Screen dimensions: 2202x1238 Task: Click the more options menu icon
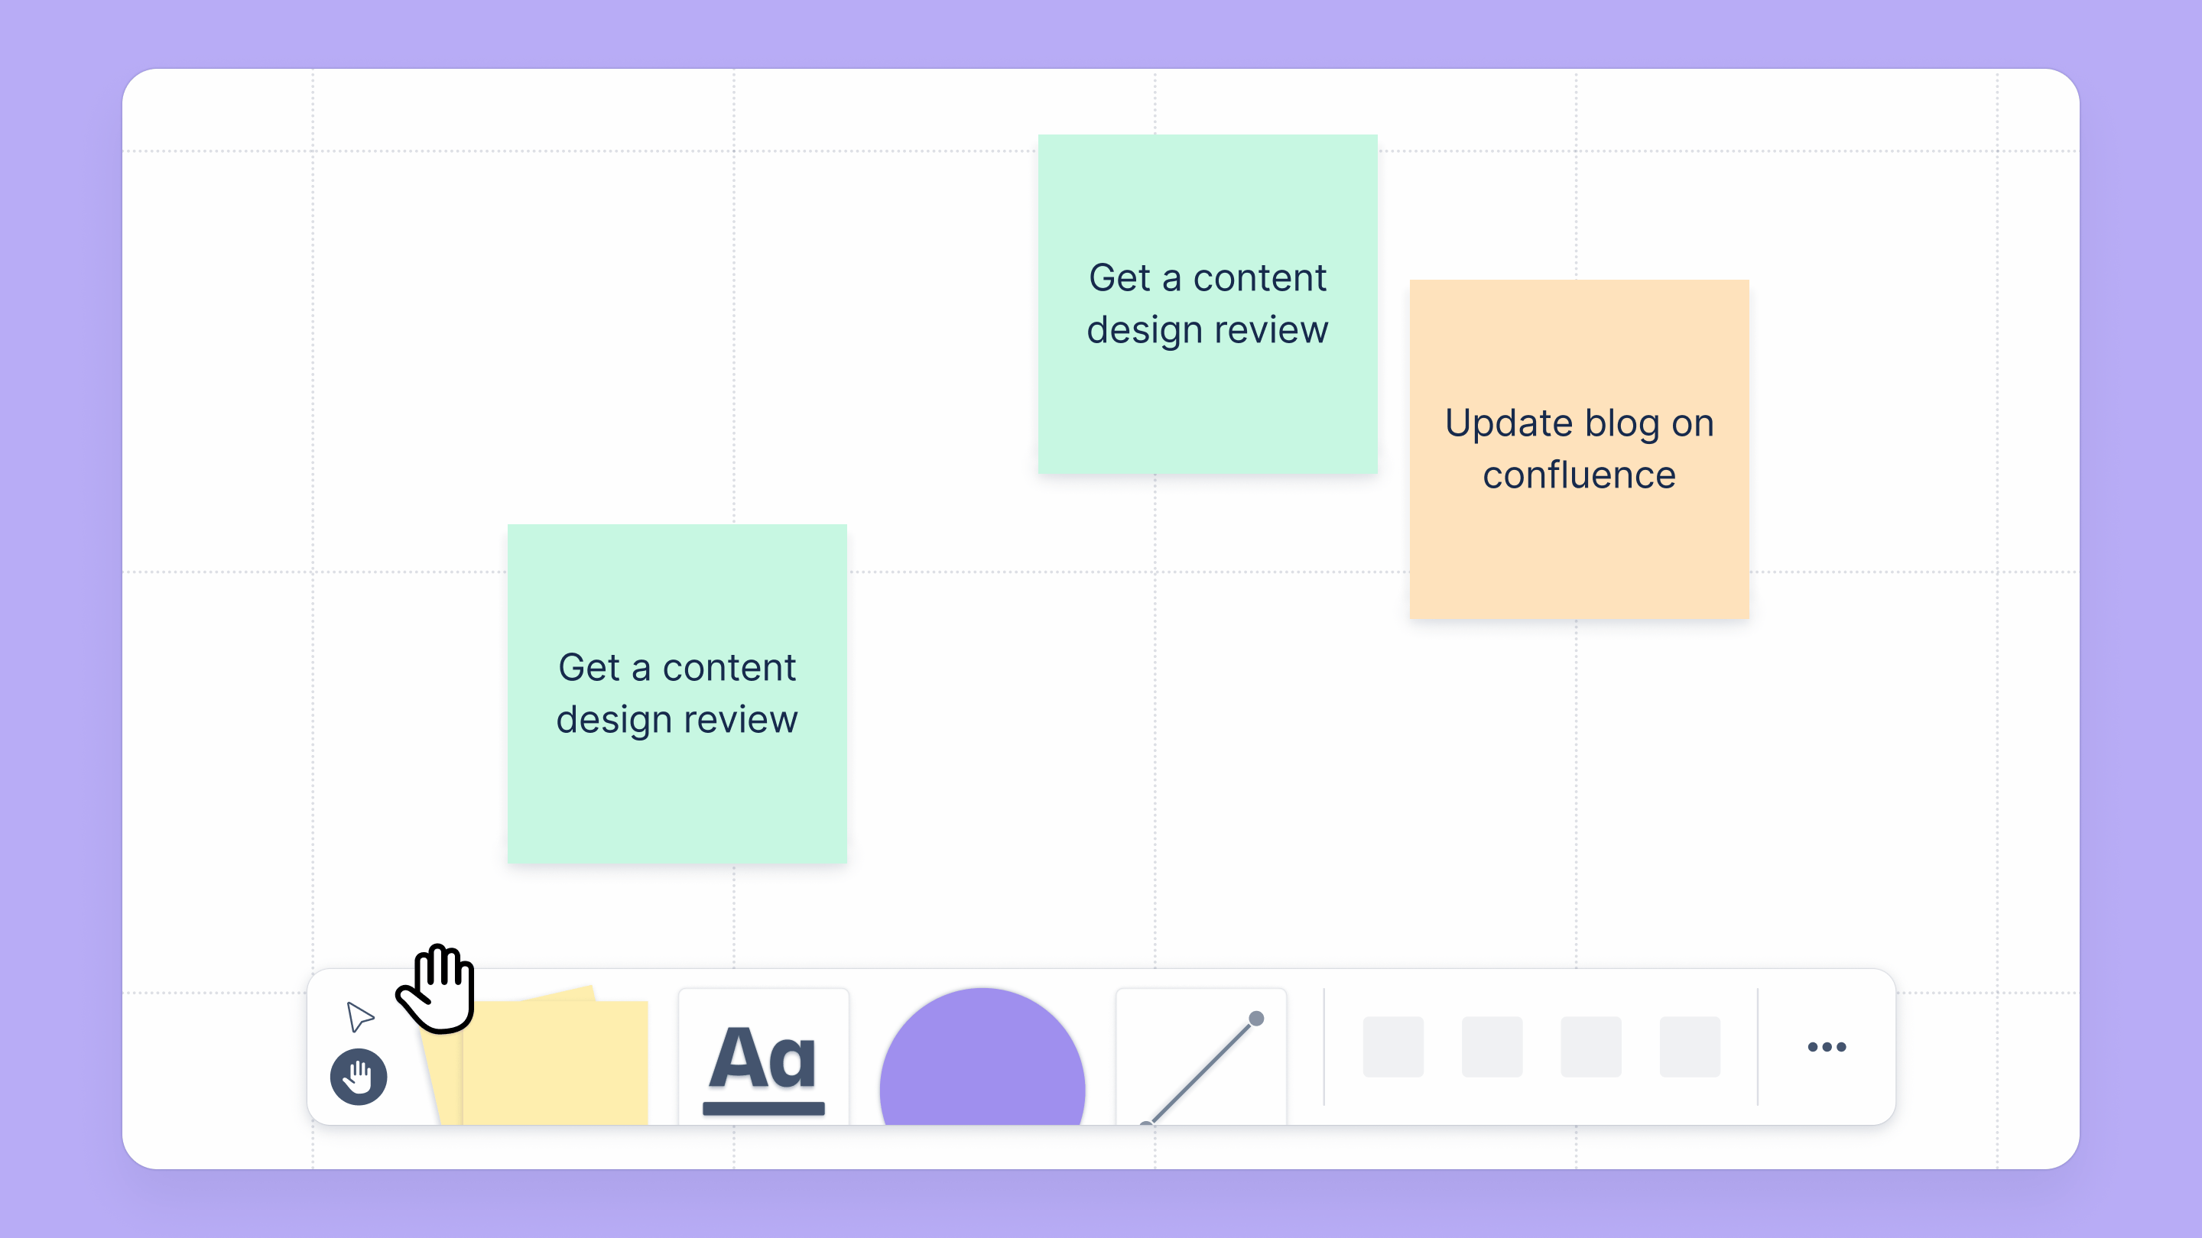point(1827,1046)
